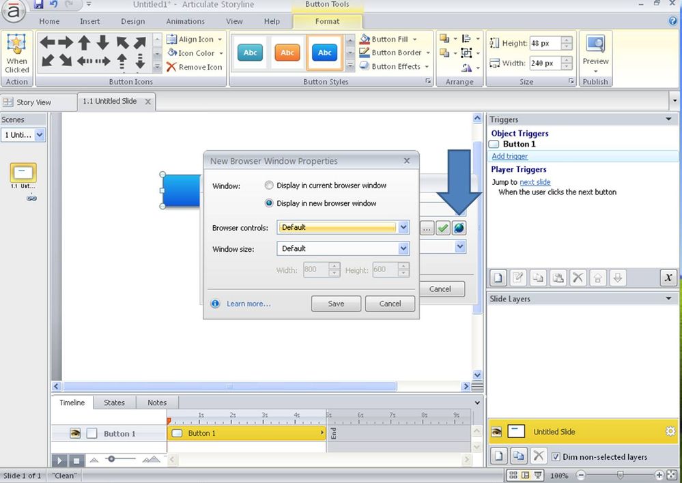The width and height of the screenshot is (682, 483).
Task: Click the Learn more link
Action: tap(248, 304)
